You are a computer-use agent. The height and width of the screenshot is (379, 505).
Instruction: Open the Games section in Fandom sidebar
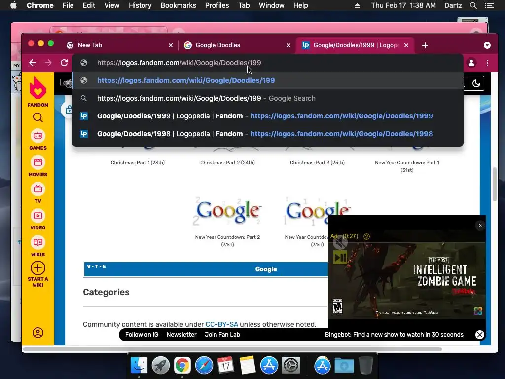(x=38, y=139)
